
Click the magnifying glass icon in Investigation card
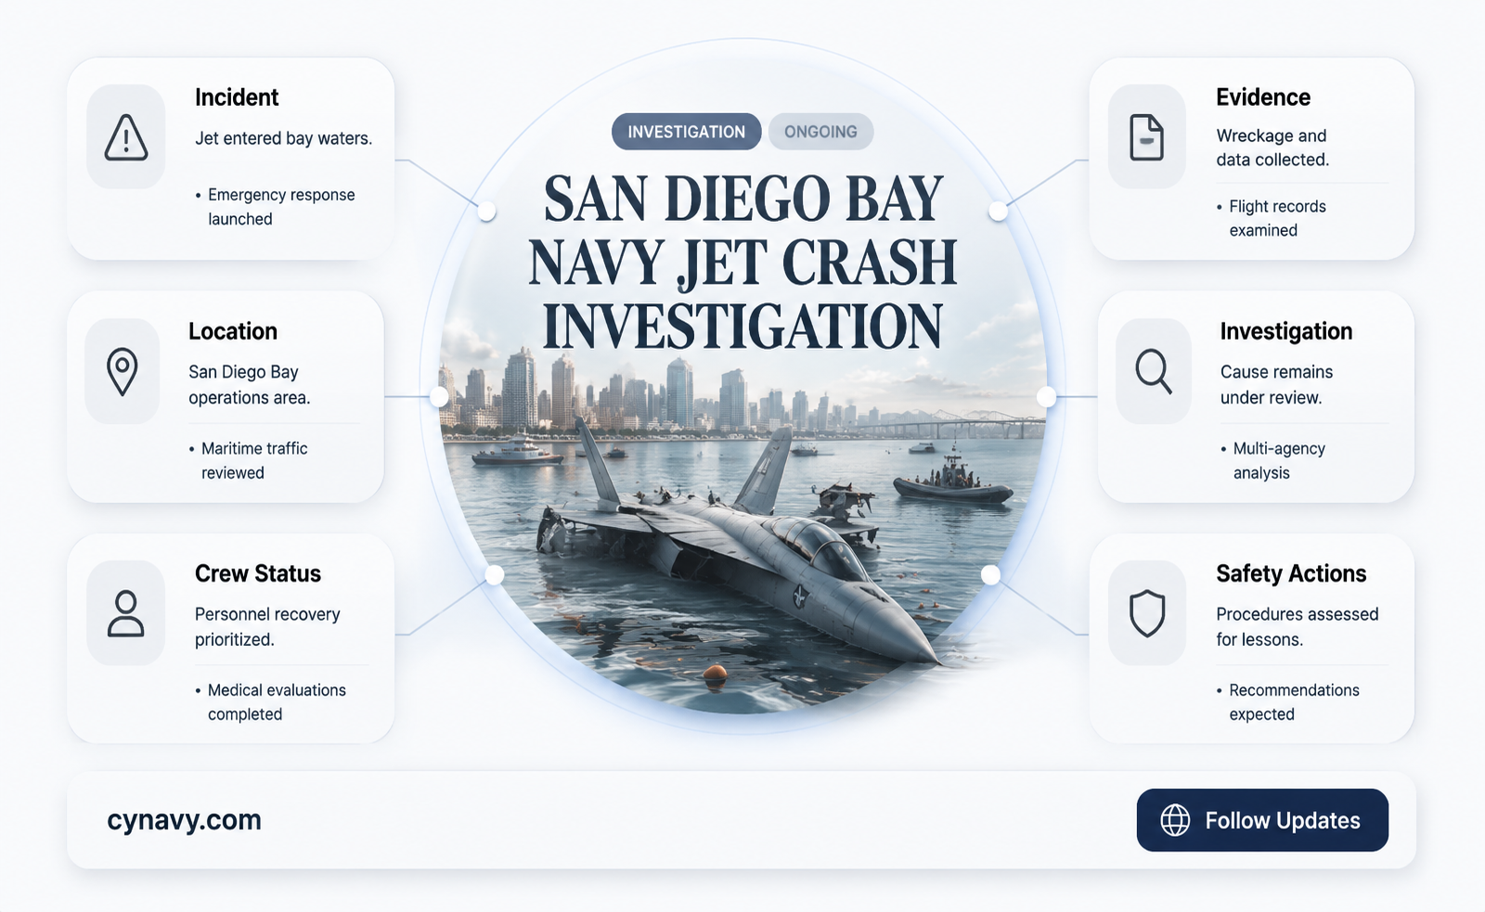click(1154, 371)
